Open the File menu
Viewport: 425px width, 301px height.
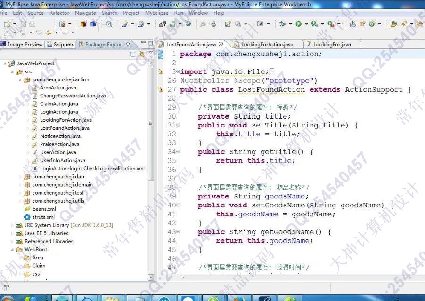[4, 13]
